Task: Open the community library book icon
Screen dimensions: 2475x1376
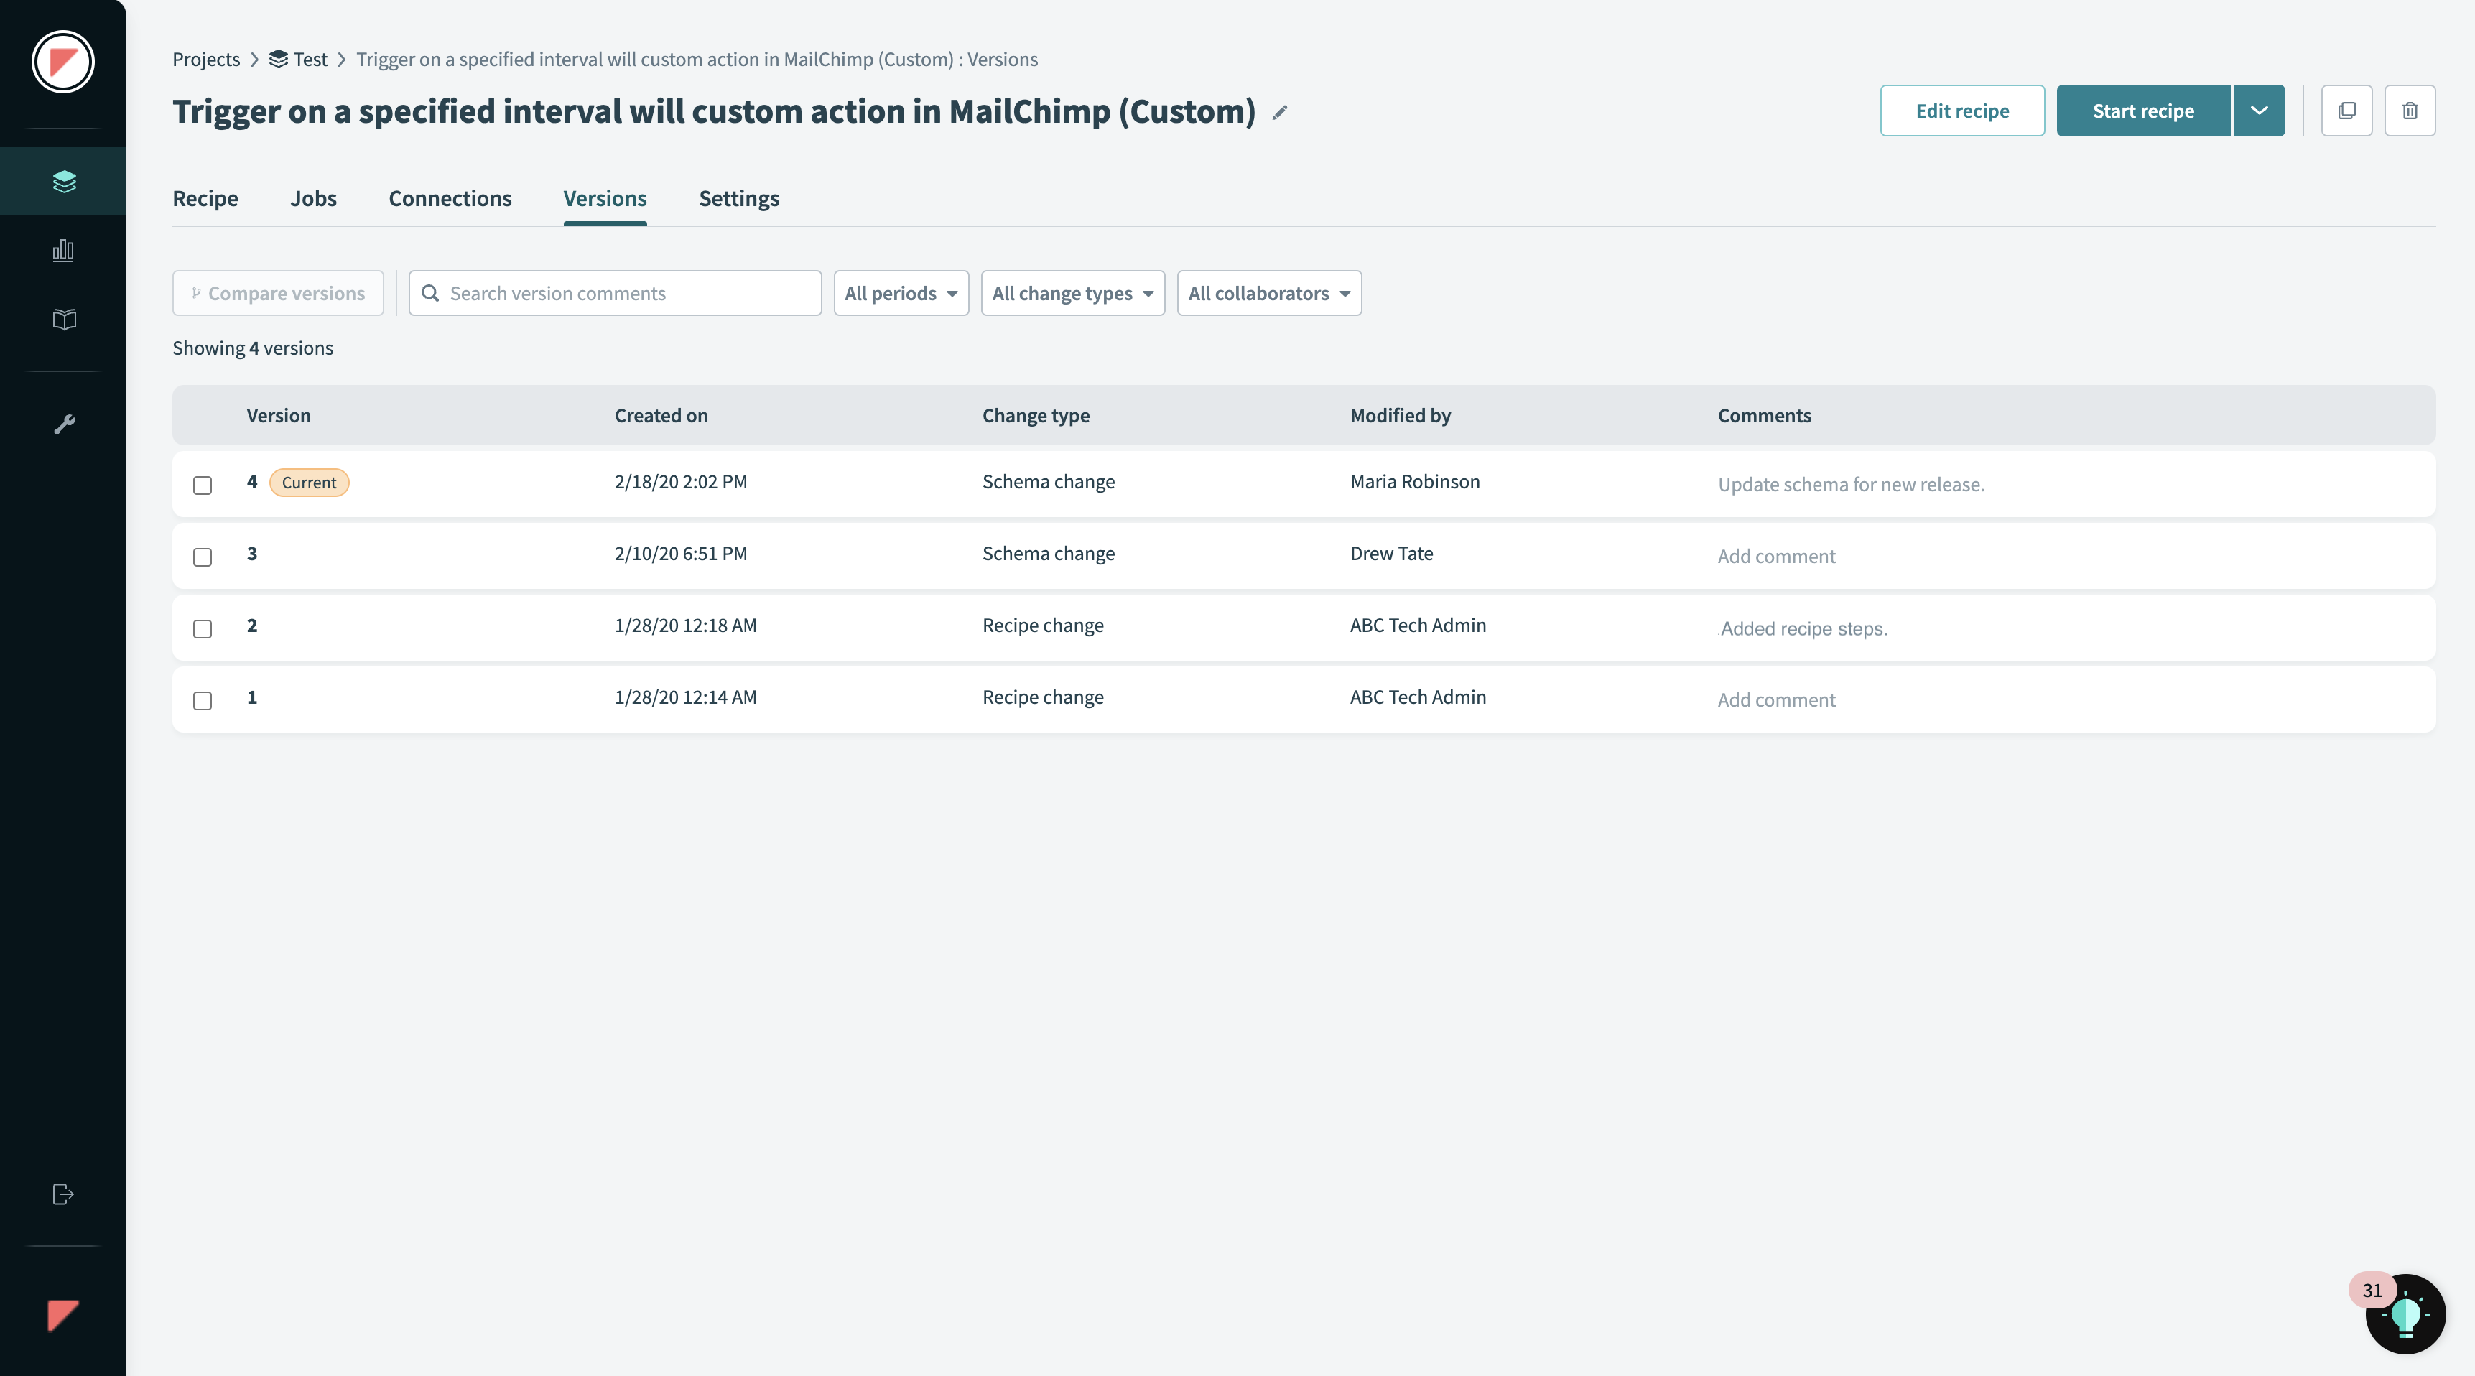Action: pos(63,319)
